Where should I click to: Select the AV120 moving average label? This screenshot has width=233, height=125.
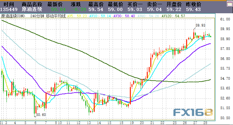(173, 16)
